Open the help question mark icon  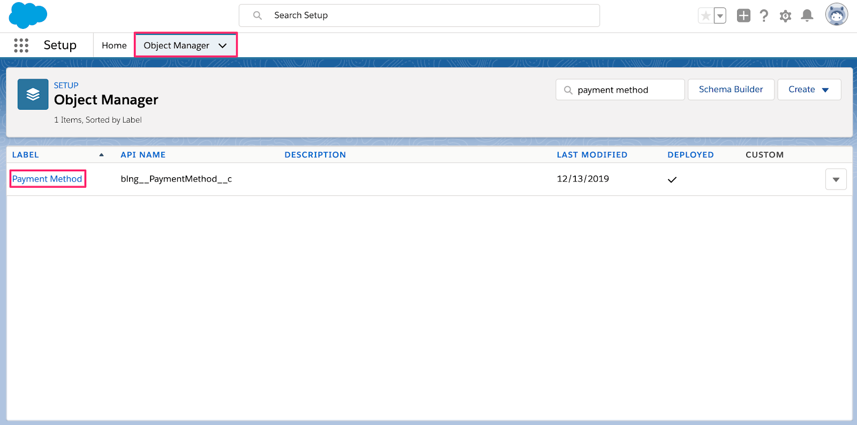(764, 16)
